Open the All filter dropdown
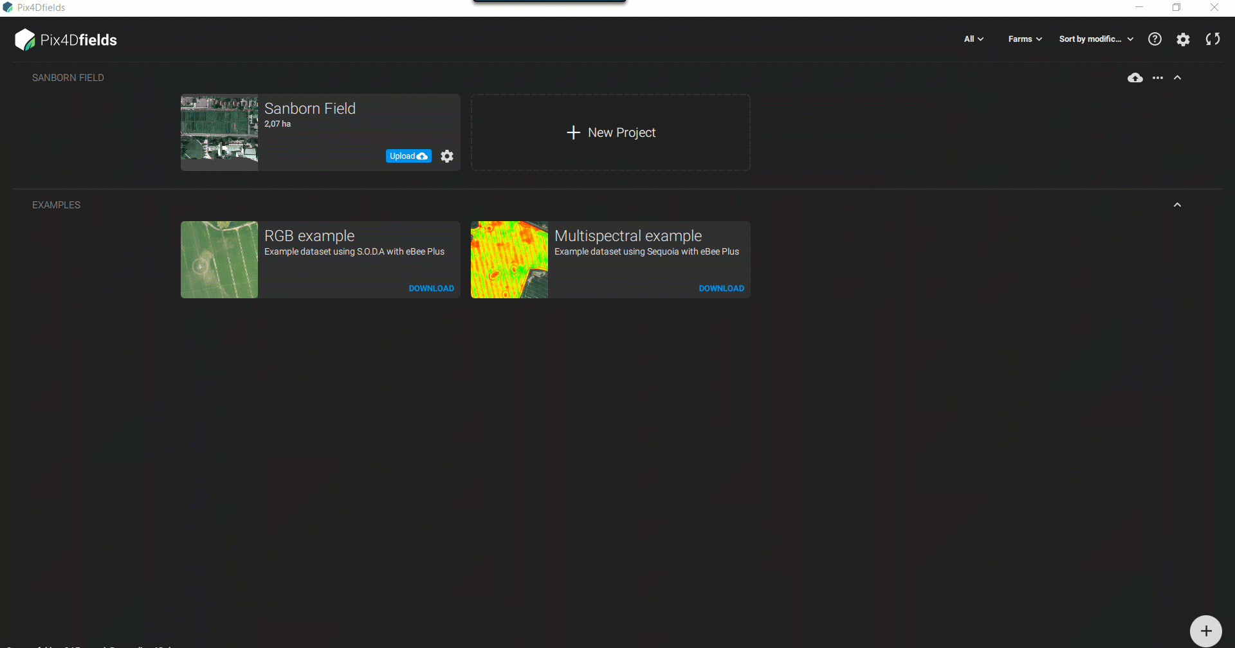 973,39
